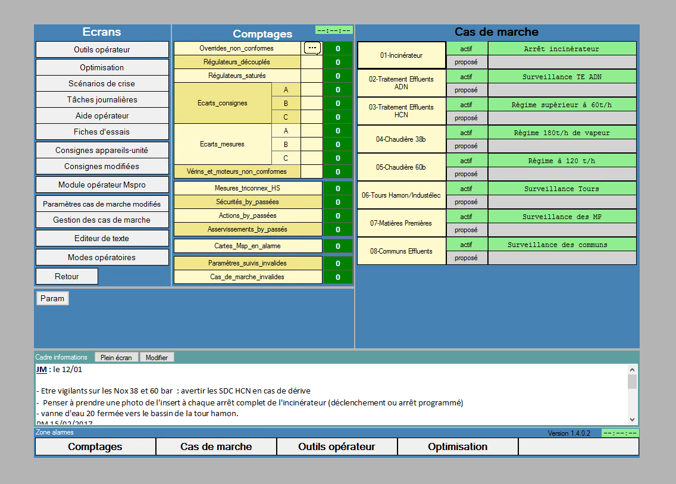
Task: Select the 01-Incinérateur case cell
Action: 401,55
